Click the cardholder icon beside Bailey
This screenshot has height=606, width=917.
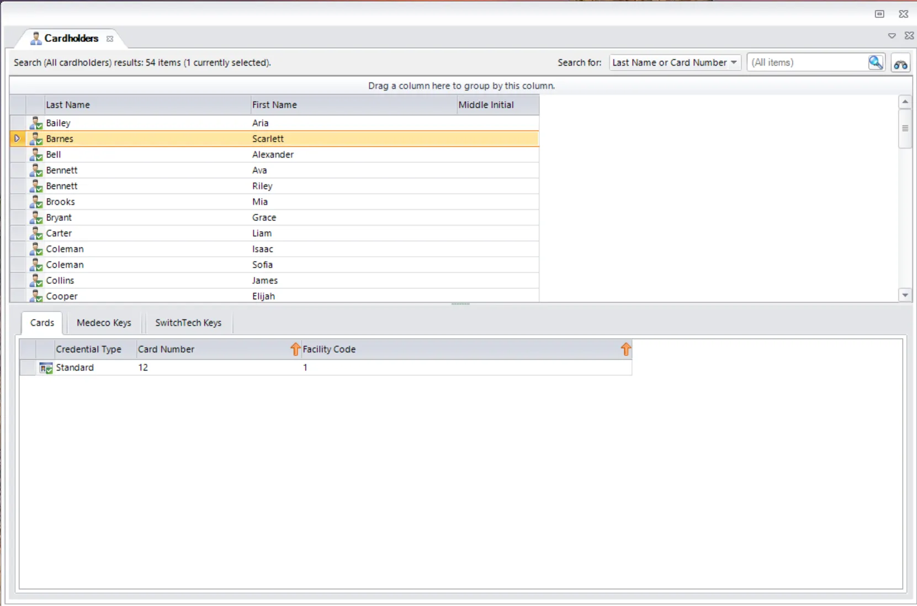coord(36,123)
